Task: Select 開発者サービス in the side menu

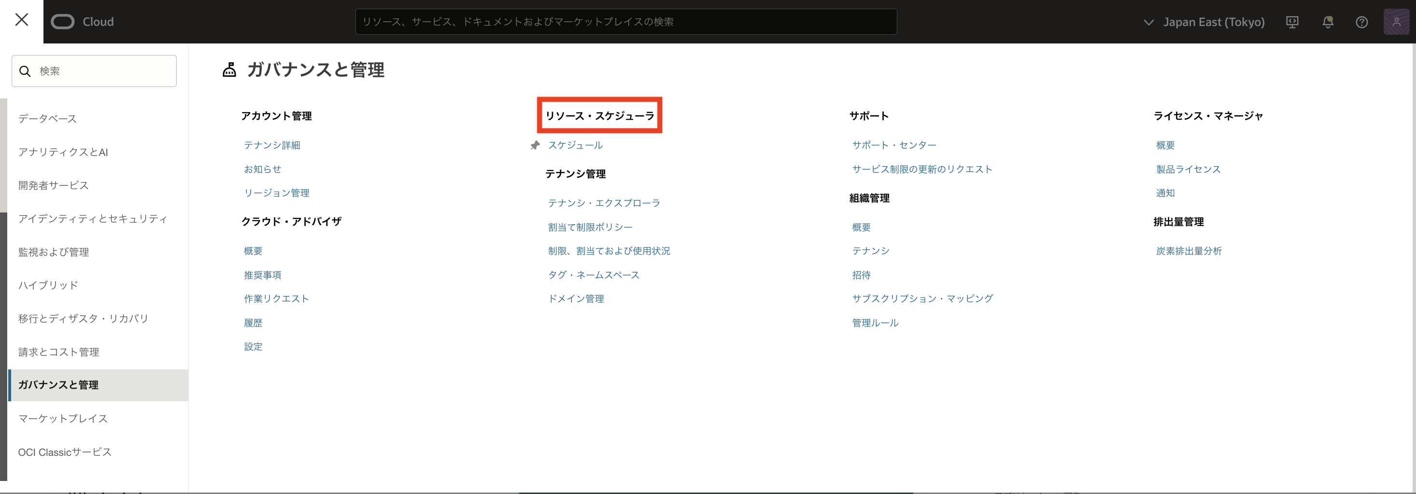Action: click(53, 185)
